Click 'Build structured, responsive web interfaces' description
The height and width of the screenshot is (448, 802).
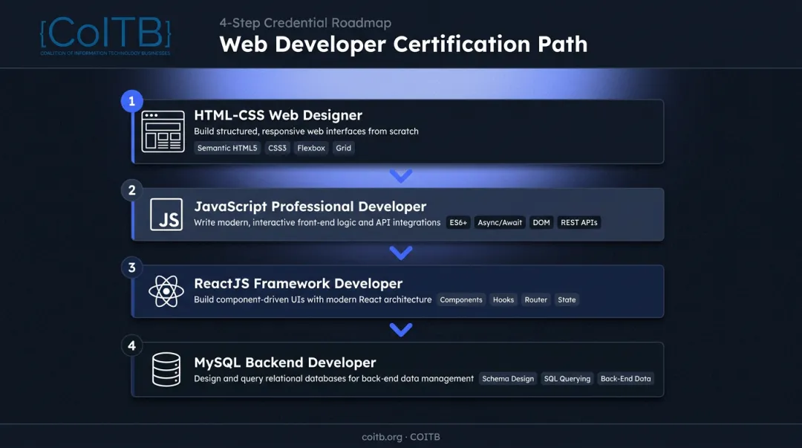point(306,131)
